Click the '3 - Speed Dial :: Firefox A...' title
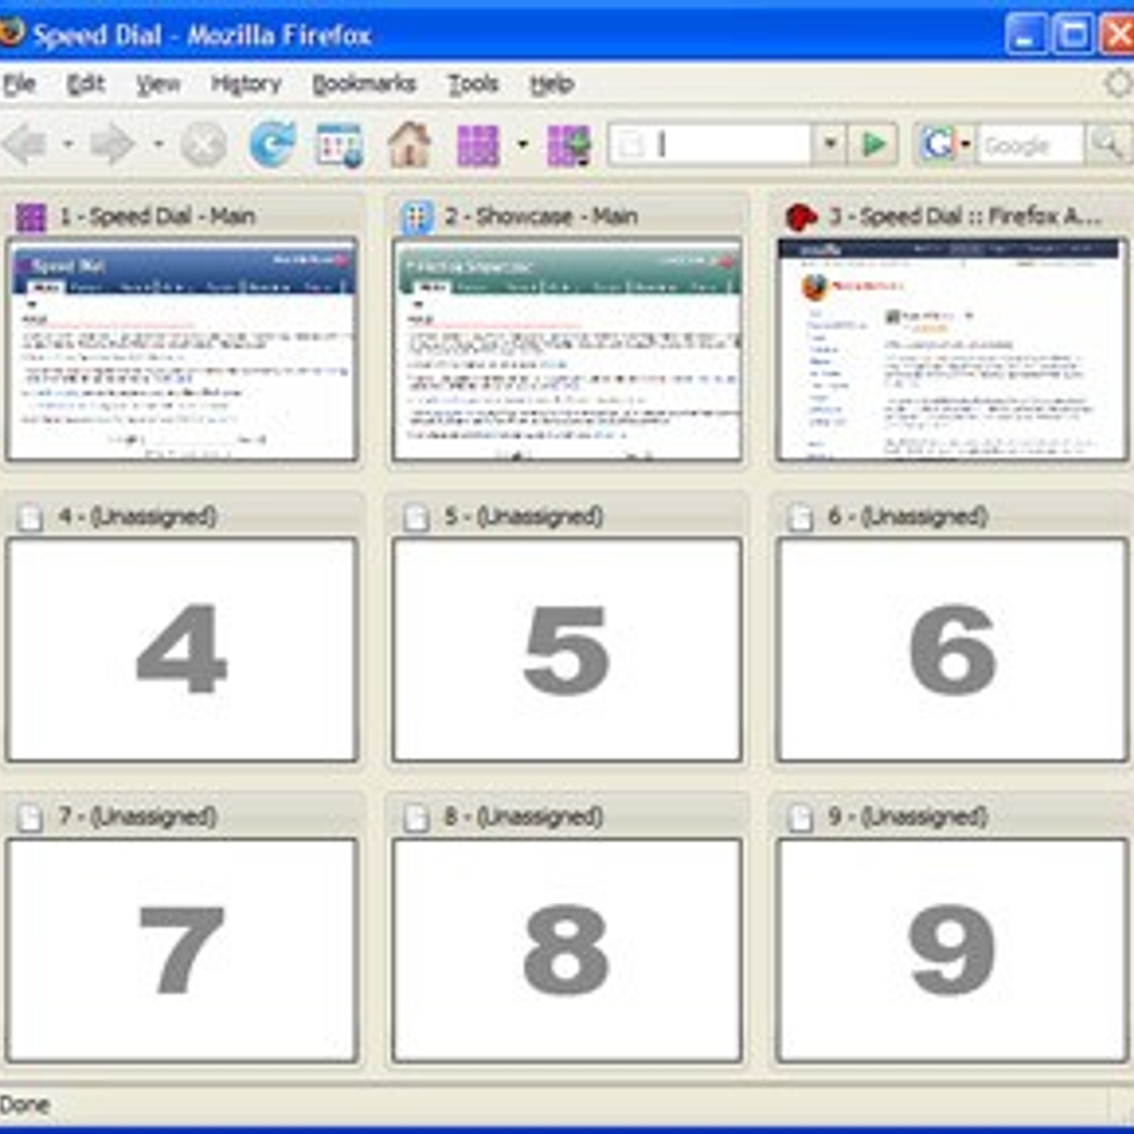 (965, 216)
